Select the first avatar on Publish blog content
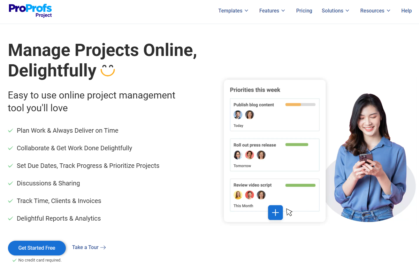Viewport: 419px width, 266px height. coord(238,114)
